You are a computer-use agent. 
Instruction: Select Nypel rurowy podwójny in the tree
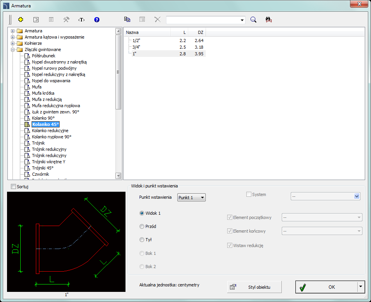pyautogui.click(x=54, y=69)
